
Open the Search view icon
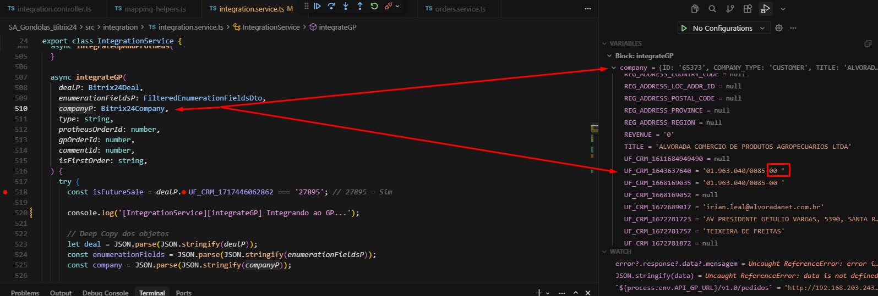pos(712,9)
